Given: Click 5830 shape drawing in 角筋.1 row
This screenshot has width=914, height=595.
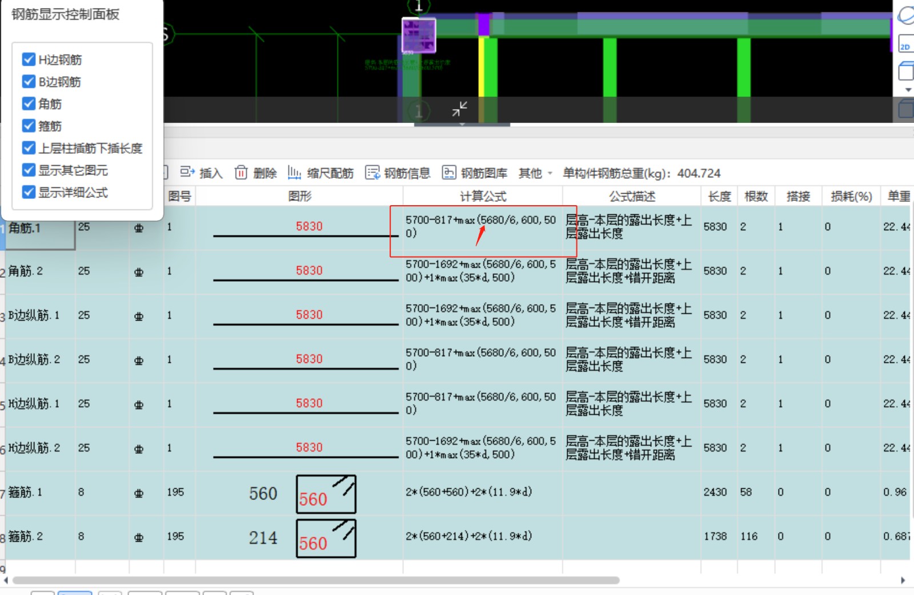Looking at the screenshot, I should (x=306, y=229).
